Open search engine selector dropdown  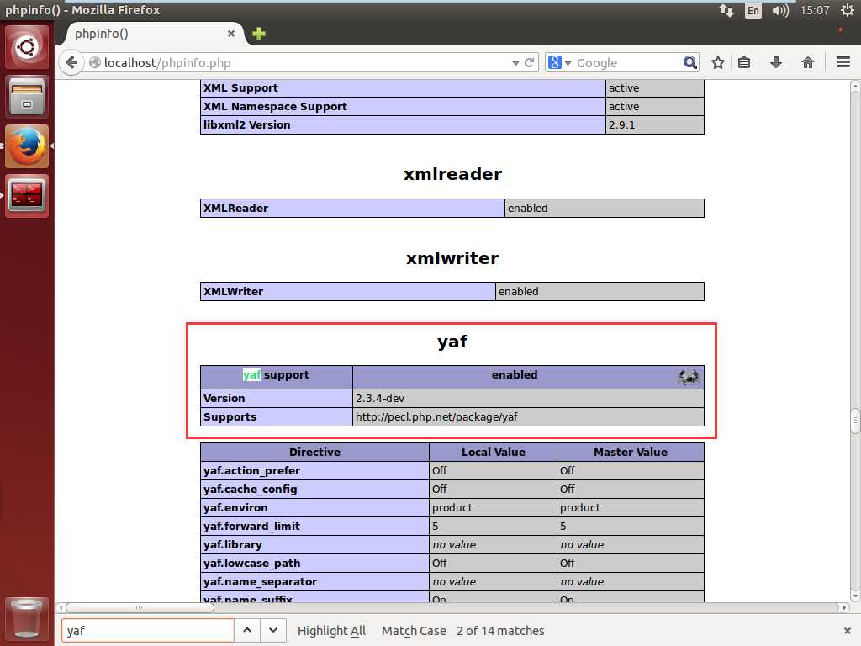coord(559,62)
